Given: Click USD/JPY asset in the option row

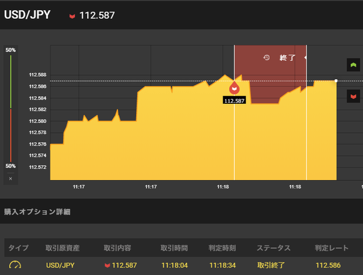Looking at the screenshot, I should pos(60,265).
